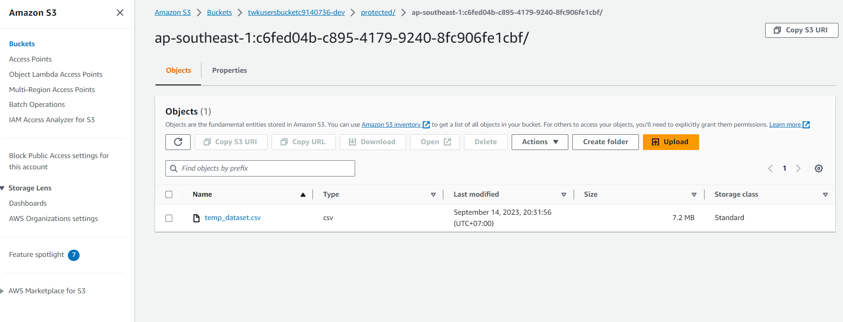Click the temp_dataset.csv file icon
Viewport: 843px width, 322px height.
[x=196, y=218]
